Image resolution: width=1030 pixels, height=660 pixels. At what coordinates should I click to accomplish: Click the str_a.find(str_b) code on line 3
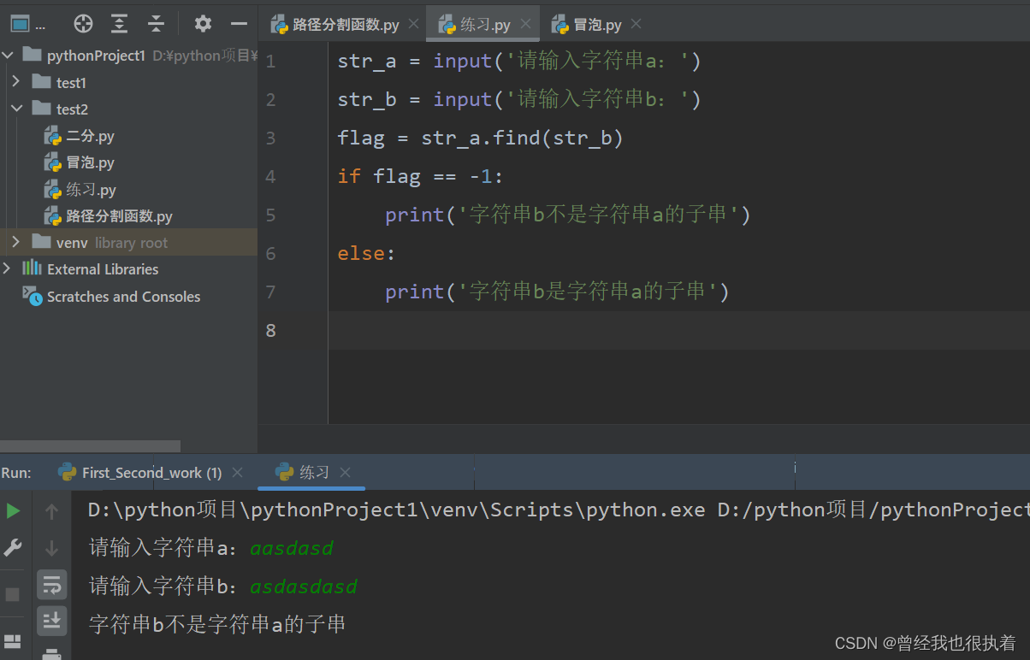coord(522,138)
